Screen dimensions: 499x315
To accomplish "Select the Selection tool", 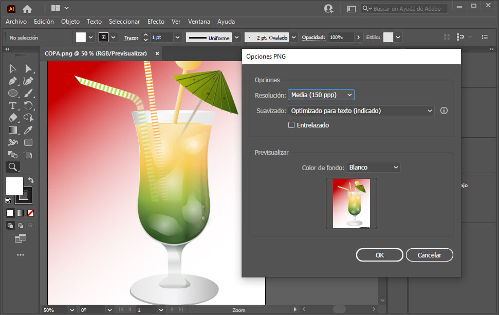I will pos(13,68).
